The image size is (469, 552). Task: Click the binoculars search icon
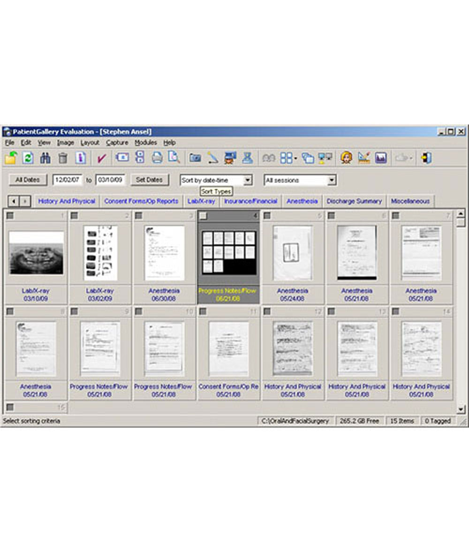pyautogui.click(x=45, y=158)
